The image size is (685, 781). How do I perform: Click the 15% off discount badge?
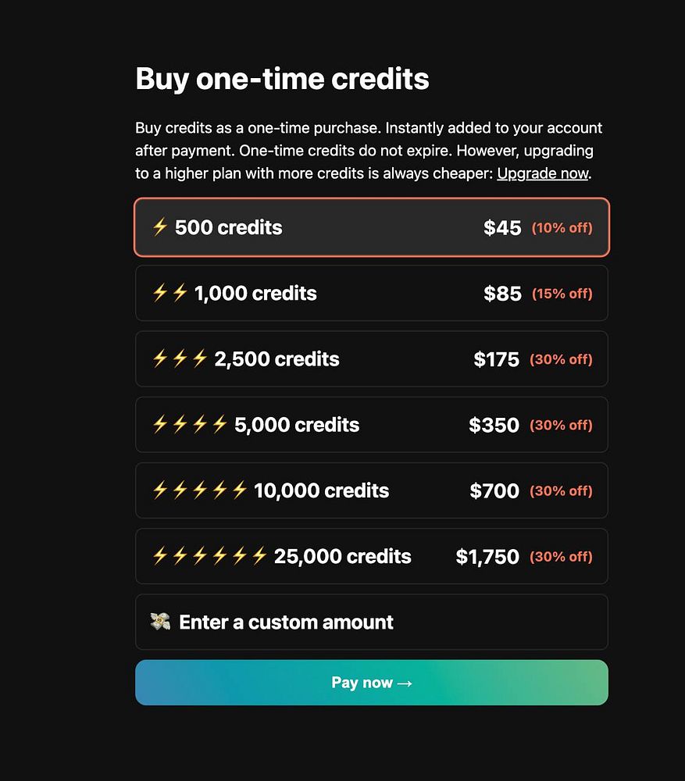coord(562,294)
